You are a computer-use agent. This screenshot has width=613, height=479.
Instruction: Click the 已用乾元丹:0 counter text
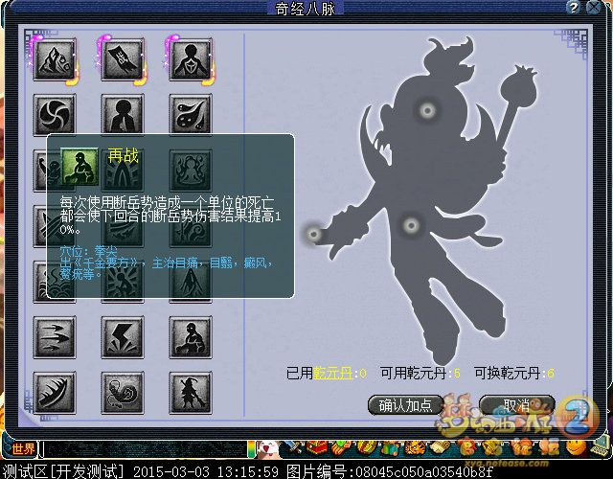[x=327, y=374]
